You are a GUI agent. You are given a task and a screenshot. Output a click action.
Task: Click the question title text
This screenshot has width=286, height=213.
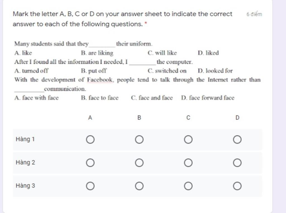pyautogui.click(x=122, y=19)
